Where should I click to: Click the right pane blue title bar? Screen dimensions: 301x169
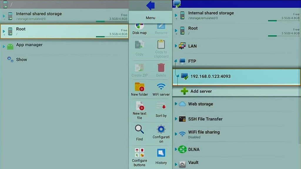click(x=237, y=4)
